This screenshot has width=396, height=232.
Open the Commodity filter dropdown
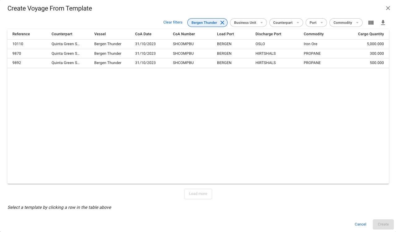[x=346, y=23]
